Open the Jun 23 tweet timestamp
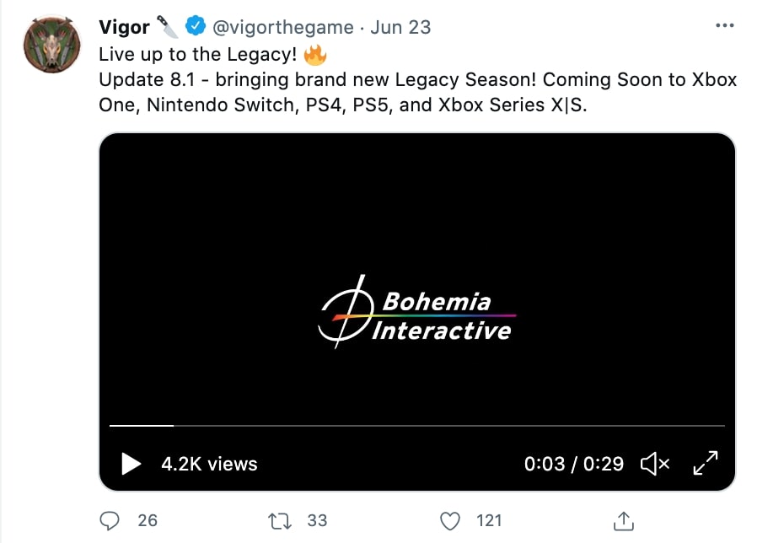This screenshot has height=543, width=757. pyautogui.click(x=400, y=28)
